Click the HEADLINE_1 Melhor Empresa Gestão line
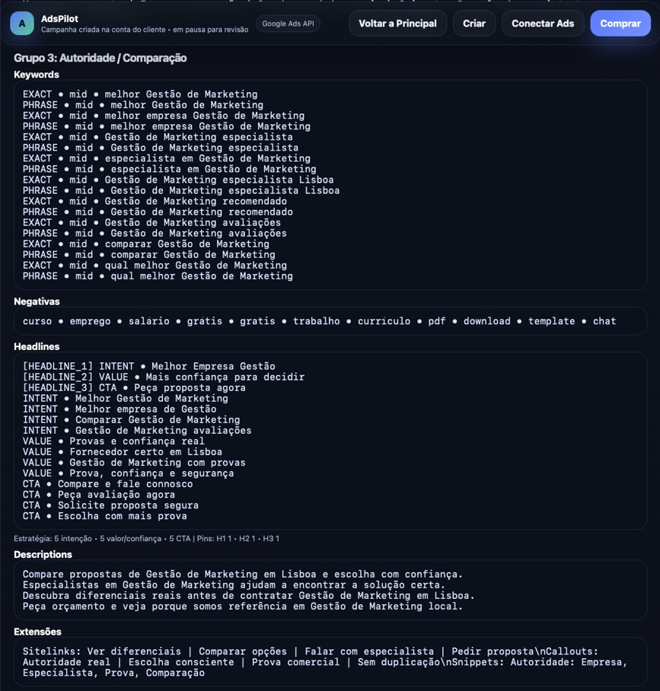 coord(149,366)
